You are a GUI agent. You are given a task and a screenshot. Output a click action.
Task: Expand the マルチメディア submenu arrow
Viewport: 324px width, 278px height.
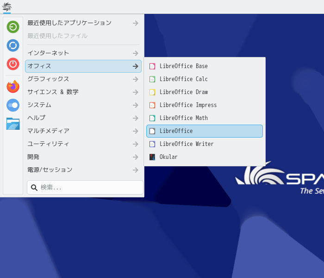pyautogui.click(x=136, y=131)
